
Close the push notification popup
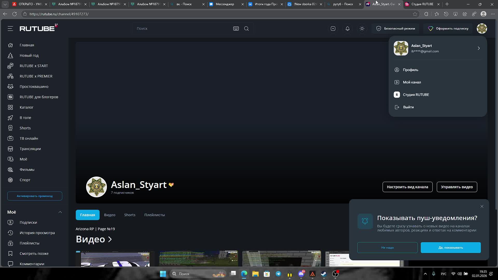(x=482, y=206)
